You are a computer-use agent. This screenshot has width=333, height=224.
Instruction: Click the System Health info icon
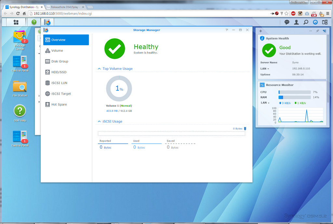[262, 38]
